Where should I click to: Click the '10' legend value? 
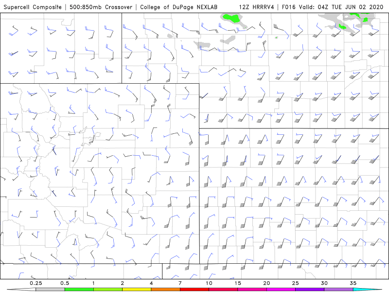pyautogui.click(x=209, y=283)
